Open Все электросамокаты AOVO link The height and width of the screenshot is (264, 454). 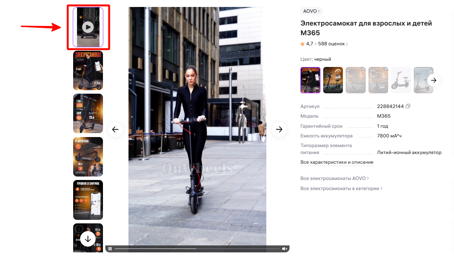tap(335, 178)
